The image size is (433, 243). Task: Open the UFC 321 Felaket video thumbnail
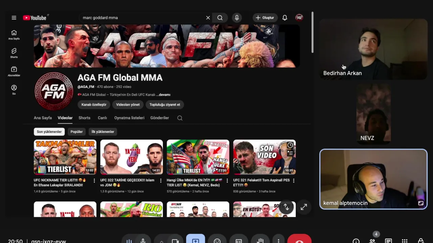pyautogui.click(x=264, y=157)
